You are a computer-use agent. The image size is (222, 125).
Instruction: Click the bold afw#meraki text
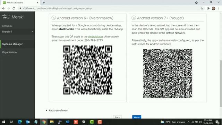[x=66, y=29]
